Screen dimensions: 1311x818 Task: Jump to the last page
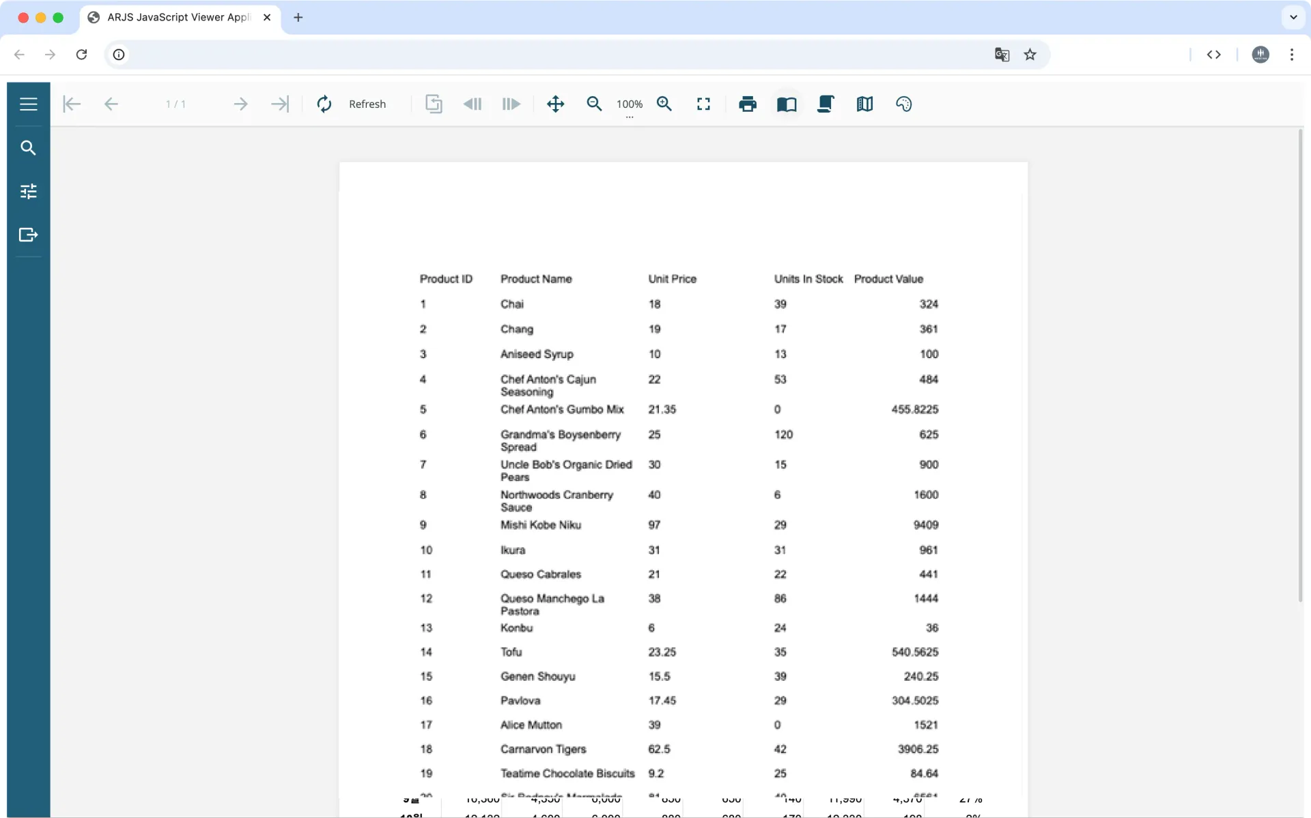tap(280, 104)
